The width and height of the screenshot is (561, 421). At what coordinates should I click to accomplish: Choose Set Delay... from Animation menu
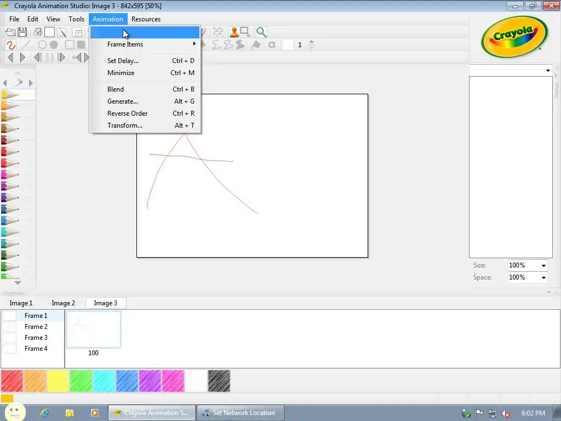[145, 61]
